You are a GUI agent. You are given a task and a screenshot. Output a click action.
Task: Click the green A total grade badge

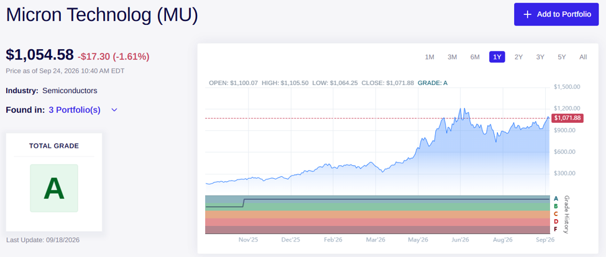(54, 188)
